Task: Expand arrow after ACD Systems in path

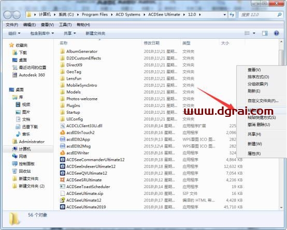Action: [x=144, y=14]
